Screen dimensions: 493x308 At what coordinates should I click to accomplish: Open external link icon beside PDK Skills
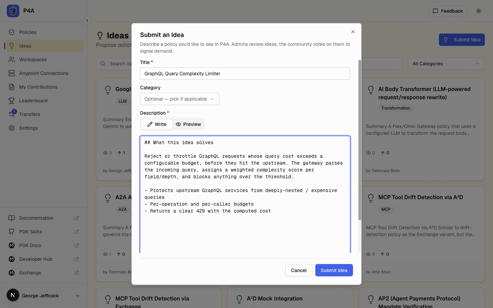[x=77, y=232]
